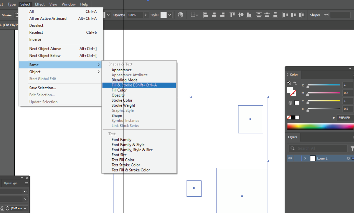Expand Layer 1 contents
Viewport: 354px width, 213px height.
pyautogui.click(x=305, y=158)
